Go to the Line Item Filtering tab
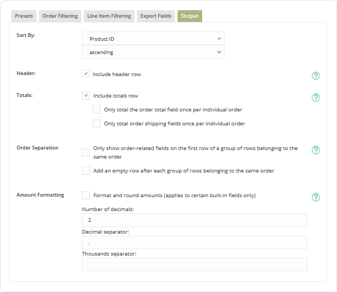 pos(109,16)
